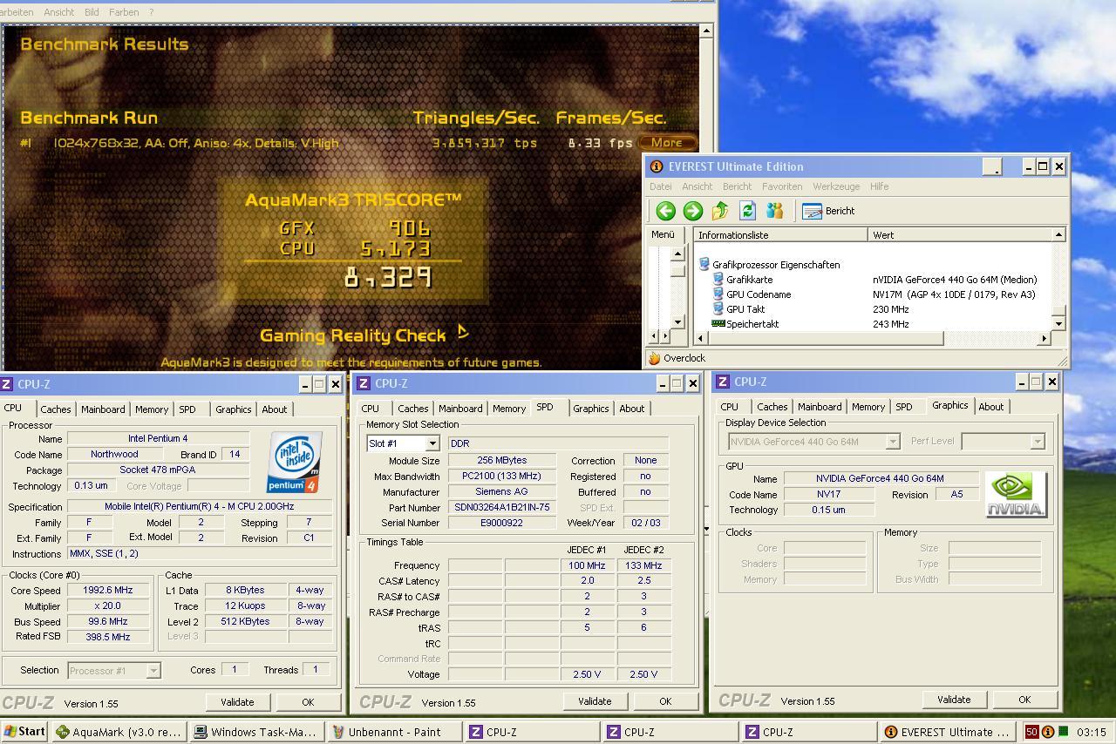Screen dimensions: 1116x744
Task: Go forward with EVEREST green forward arrow
Action: click(x=692, y=211)
